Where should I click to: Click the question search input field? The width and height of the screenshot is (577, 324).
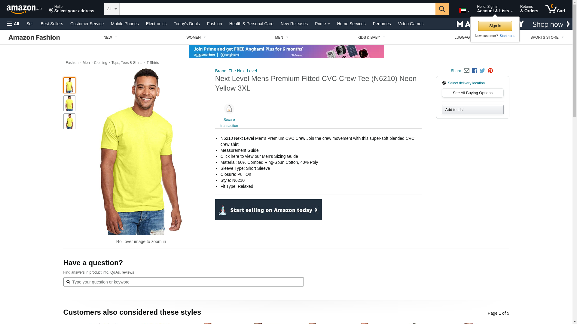click(183, 282)
